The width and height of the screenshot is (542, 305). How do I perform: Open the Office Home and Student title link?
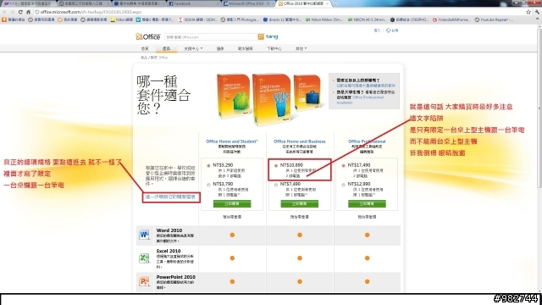click(232, 141)
